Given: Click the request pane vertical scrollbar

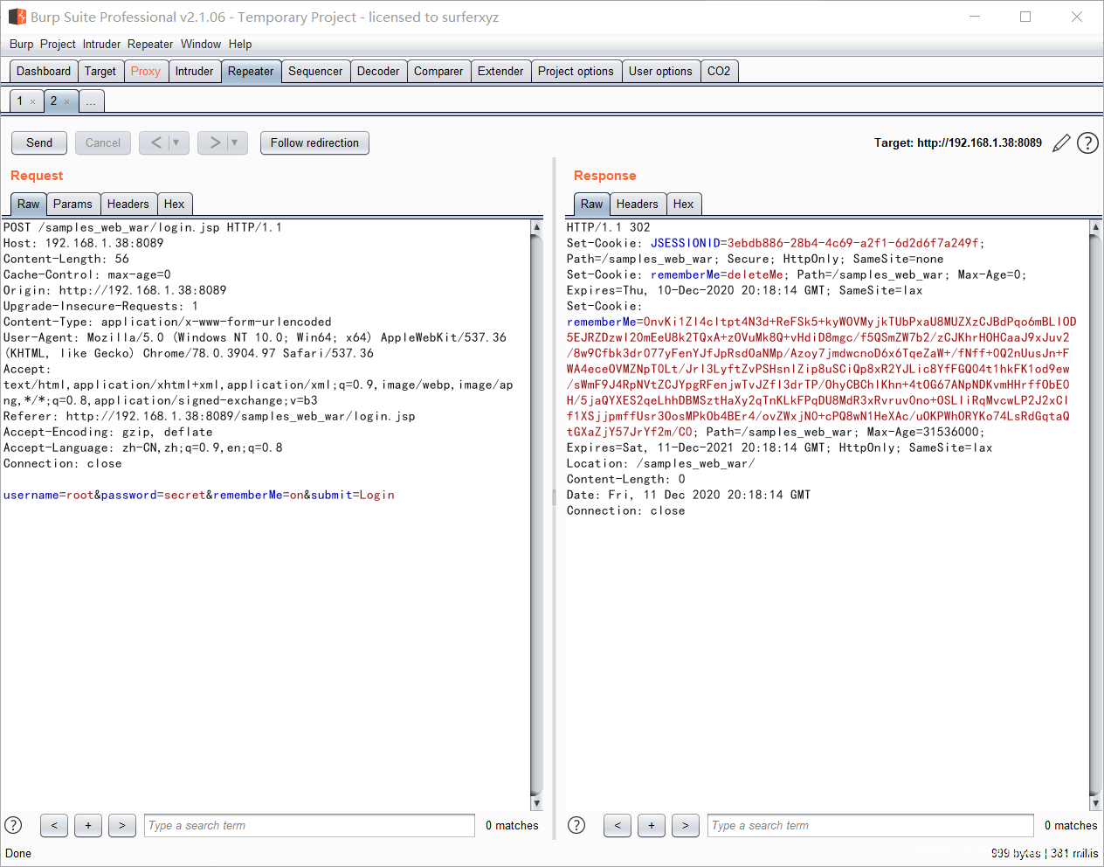Looking at the screenshot, I should 536,516.
